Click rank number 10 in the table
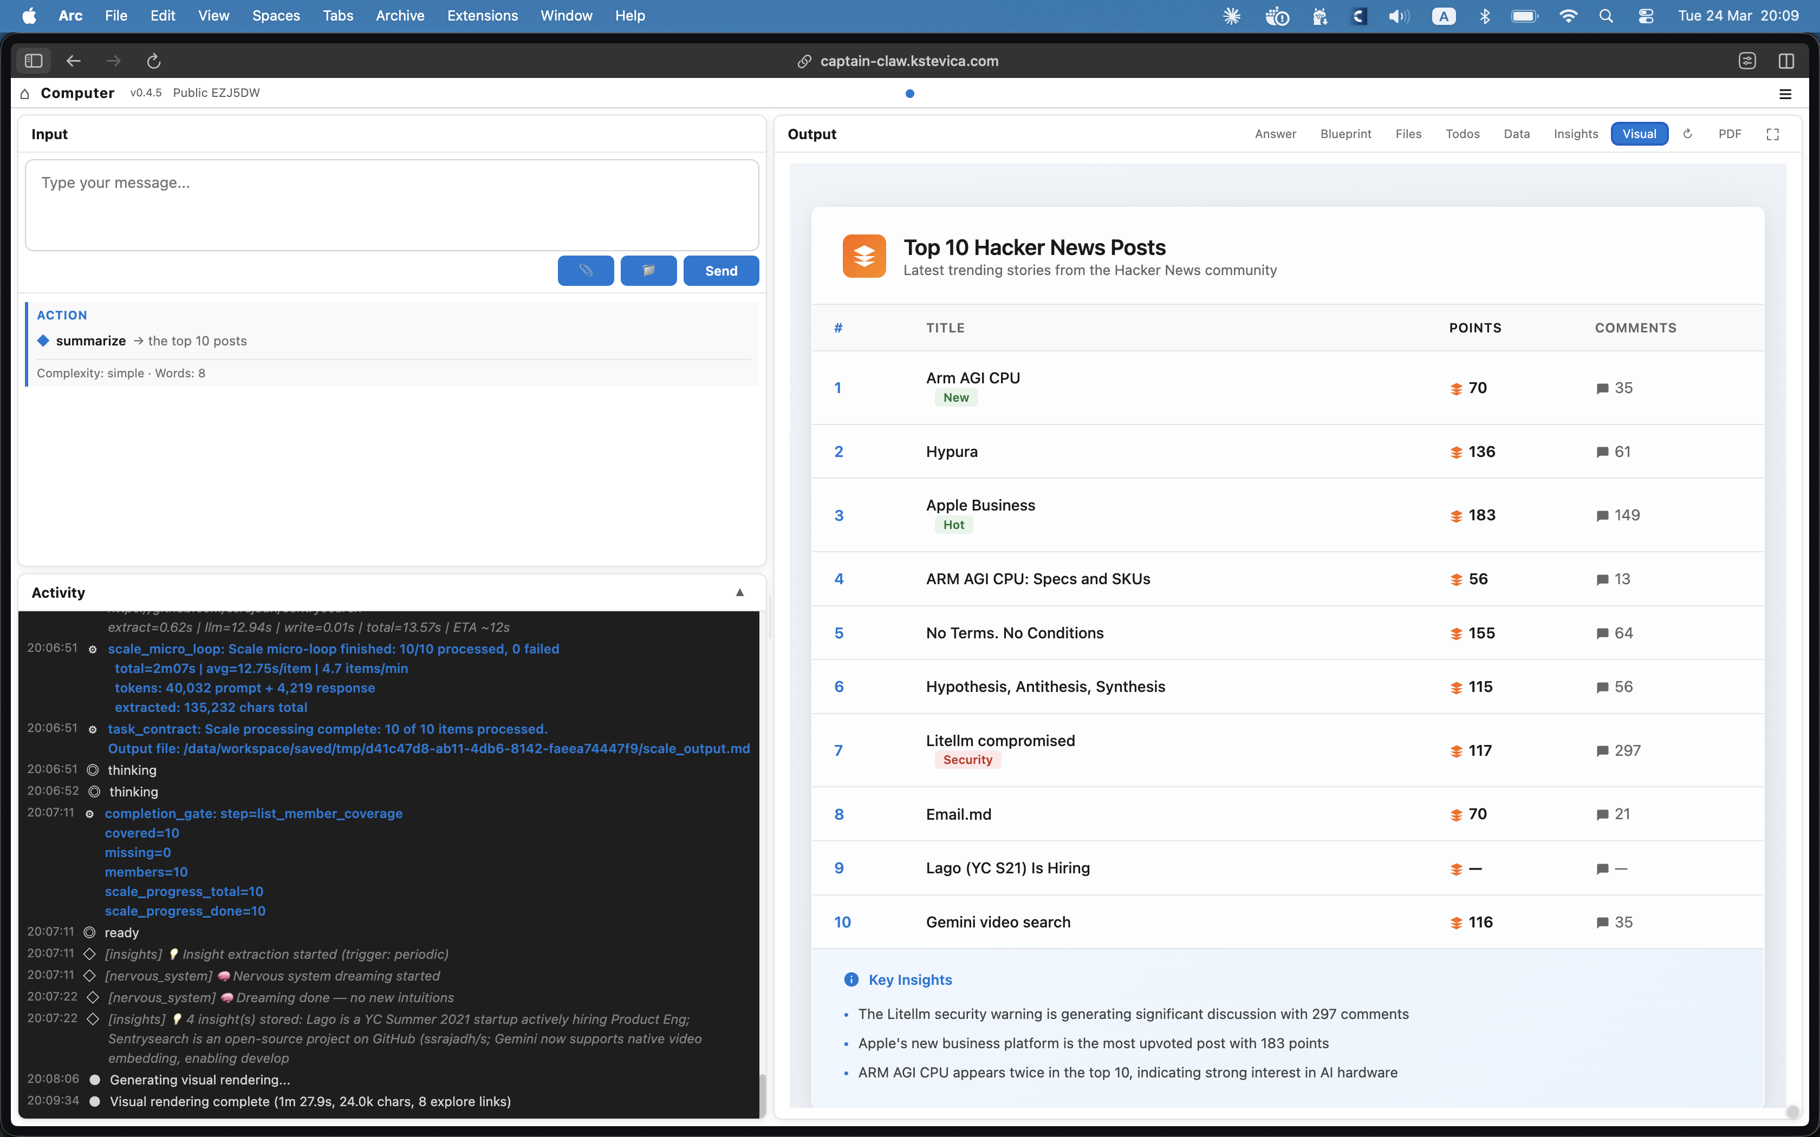 [x=842, y=923]
